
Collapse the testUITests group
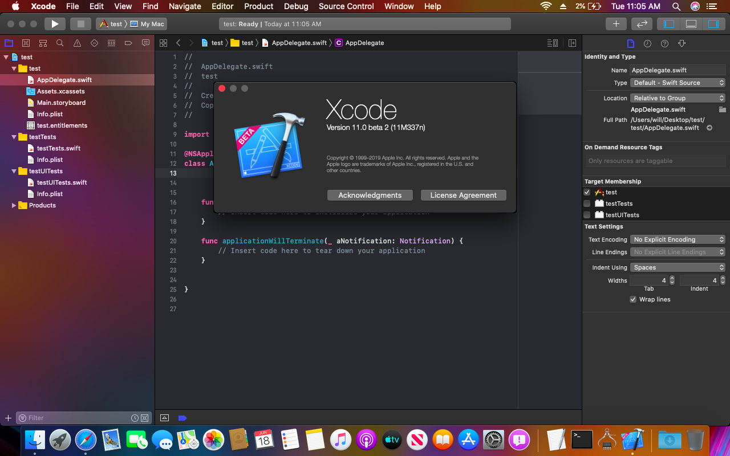pyautogui.click(x=14, y=171)
